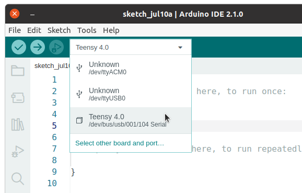302x193 pixels.
Task: Choose Teensy 4.0 on /dev/bus/usb/001/104 Serial
Action: point(131,120)
